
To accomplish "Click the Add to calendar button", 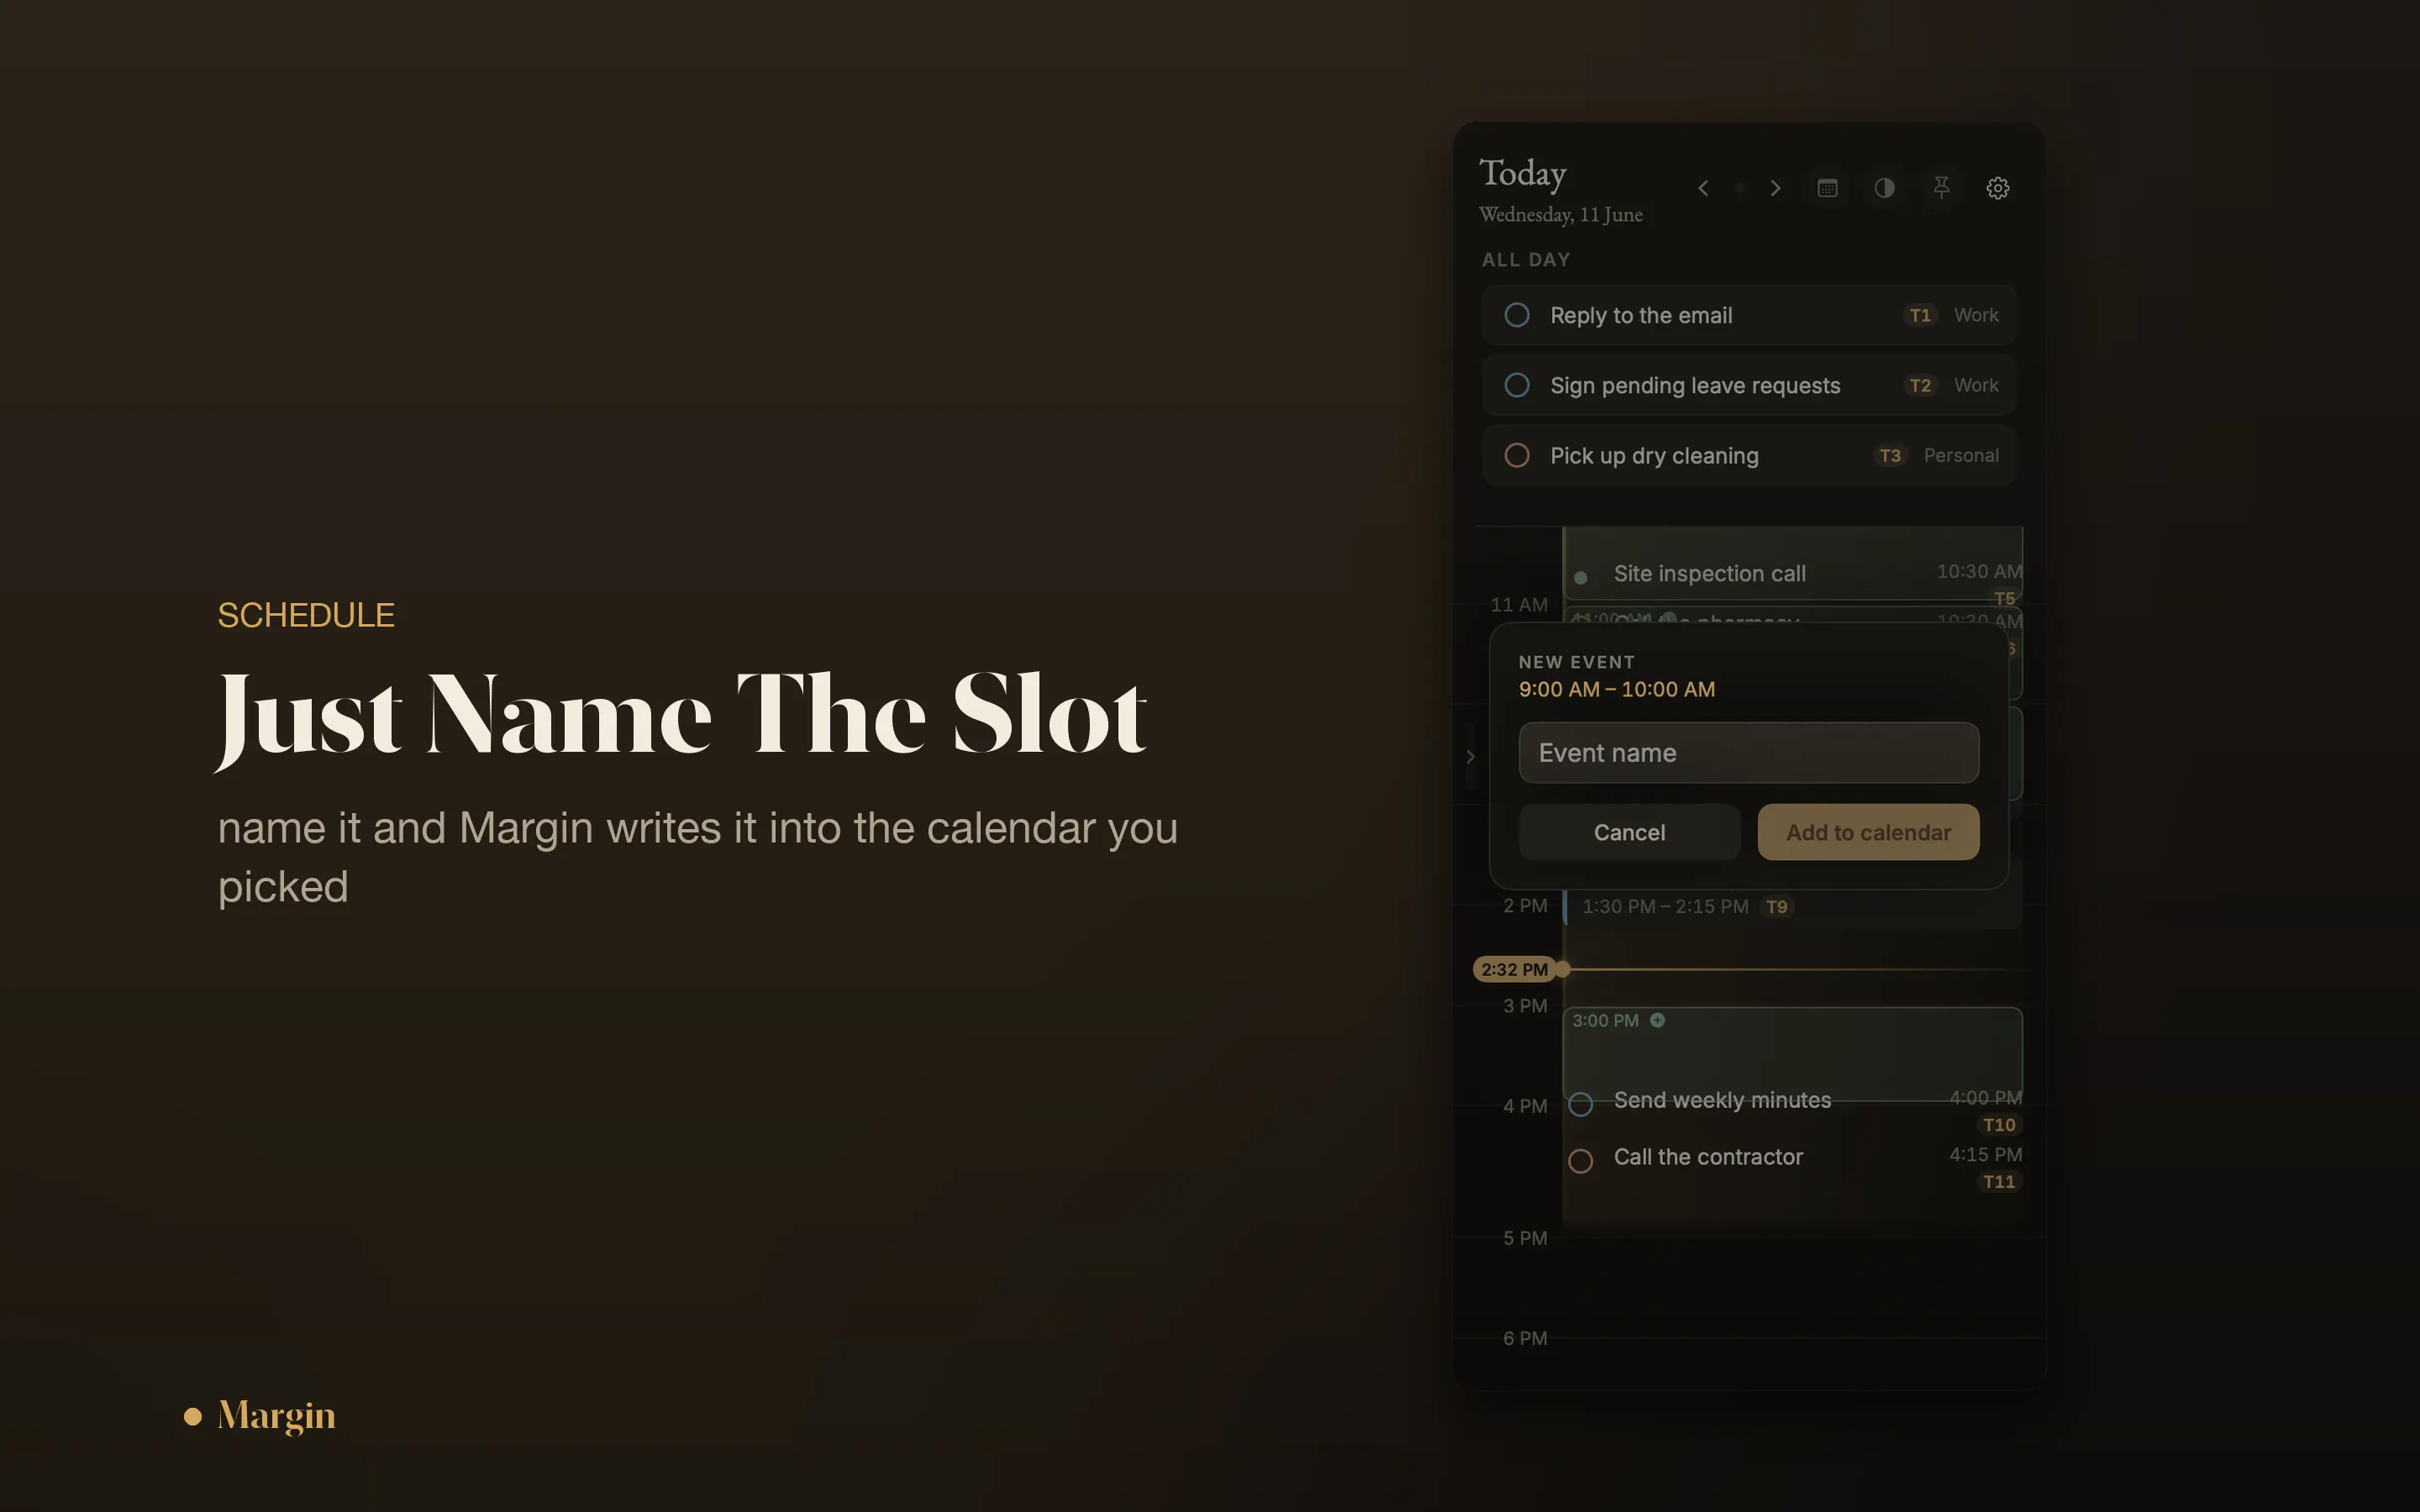I will [x=1868, y=832].
